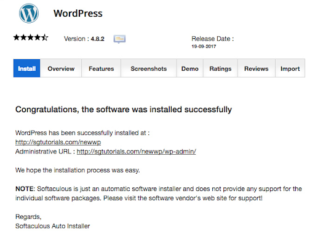Click the bold NOTE label
The image size is (315, 233).
25,189
